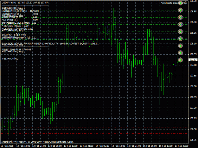The height and width of the screenshot is (148, 198).
Task: Click the 107.35 price axis label
Action: tap(193, 97)
